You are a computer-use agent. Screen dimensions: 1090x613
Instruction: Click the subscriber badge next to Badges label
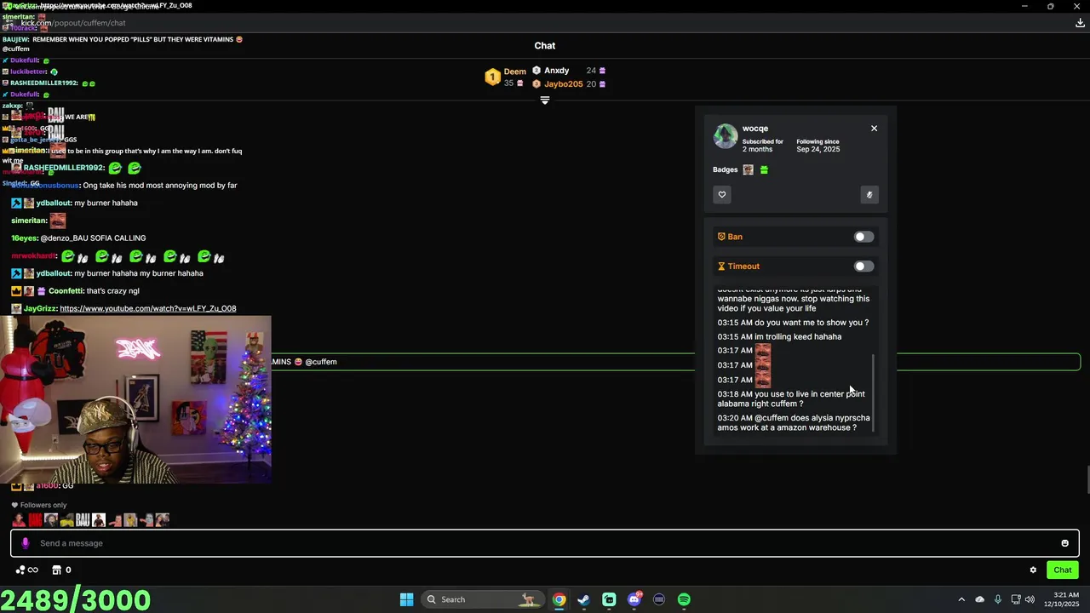click(x=749, y=170)
